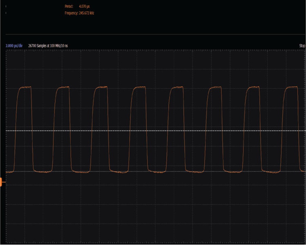Click the 245.672 kHz frequency value
The image size is (306, 245).
click(86, 13)
